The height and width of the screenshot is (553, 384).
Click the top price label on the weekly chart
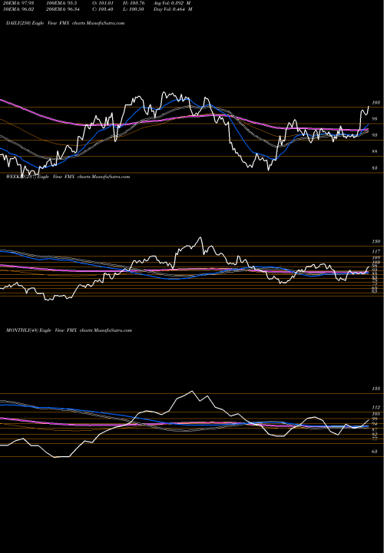point(376,242)
